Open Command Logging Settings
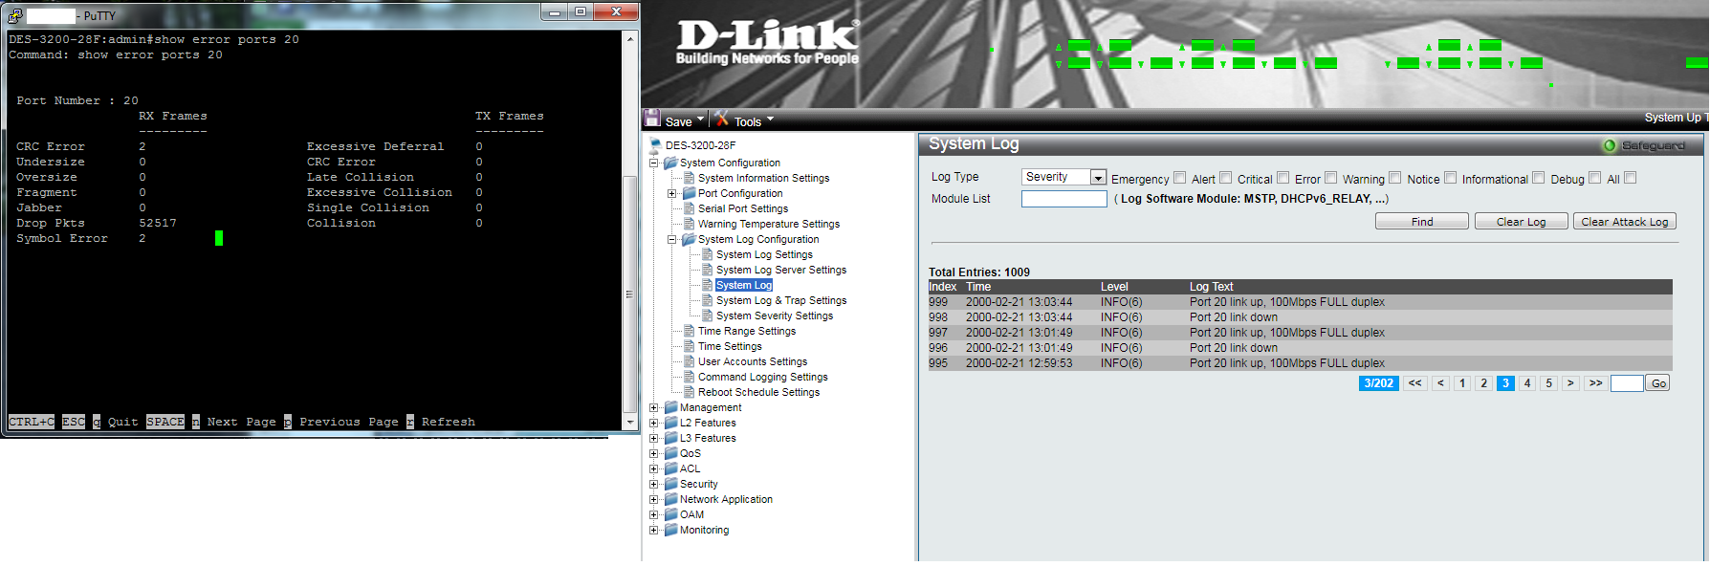 [x=763, y=377]
